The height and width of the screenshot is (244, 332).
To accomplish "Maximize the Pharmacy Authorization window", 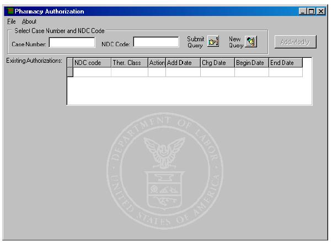I will coord(312,11).
